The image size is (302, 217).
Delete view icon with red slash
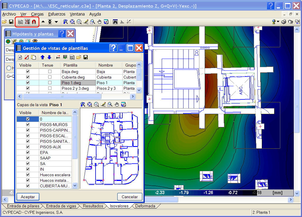(27, 57)
